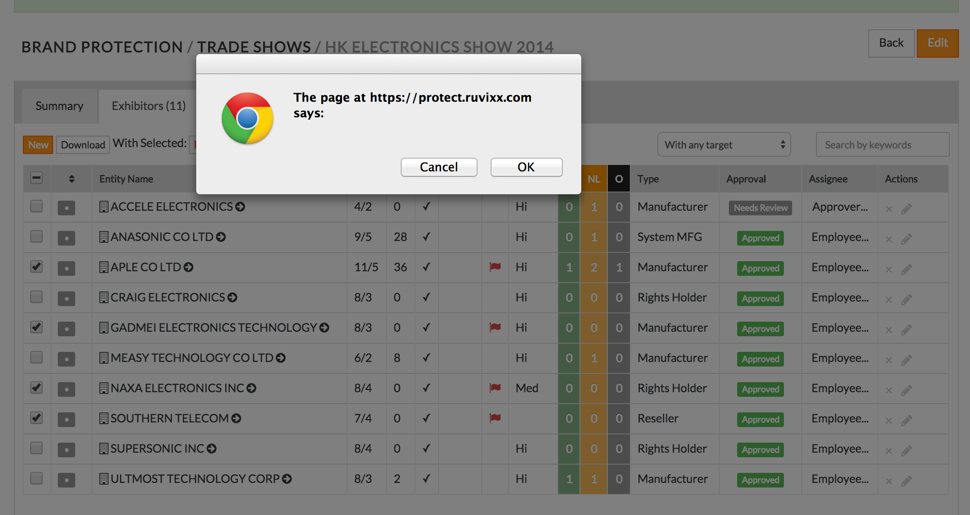Image resolution: width=970 pixels, height=515 pixels.
Task: Click gray square icon in CRAIG ELECTRONICS row
Action: pos(66,298)
